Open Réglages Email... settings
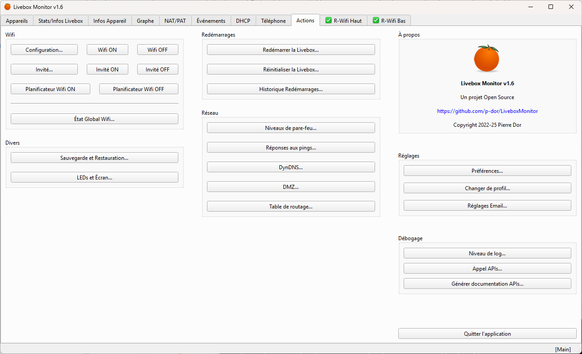Viewport: 582px width, 354px height. click(487, 205)
